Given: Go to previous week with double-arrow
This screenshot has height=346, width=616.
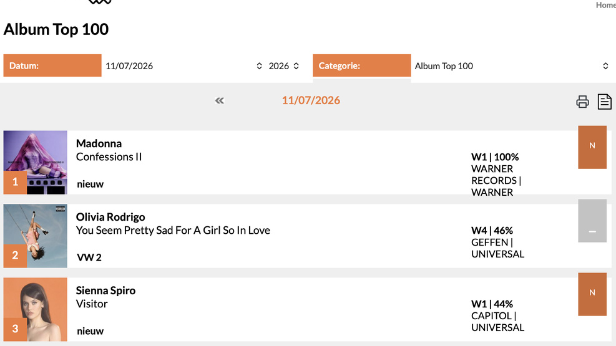Looking at the screenshot, I should coord(220,100).
